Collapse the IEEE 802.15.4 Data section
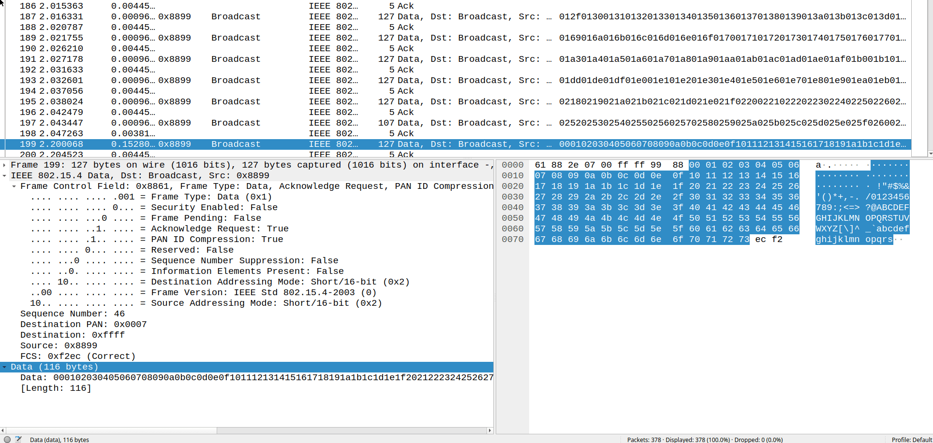The width and height of the screenshot is (933, 443). [x=4, y=176]
